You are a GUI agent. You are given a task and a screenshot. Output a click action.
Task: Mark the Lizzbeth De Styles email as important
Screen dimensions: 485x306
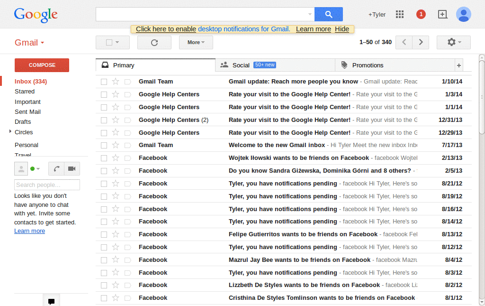128,285
